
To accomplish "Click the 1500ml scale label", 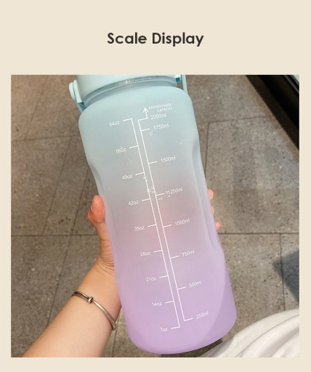I will click(x=168, y=160).
